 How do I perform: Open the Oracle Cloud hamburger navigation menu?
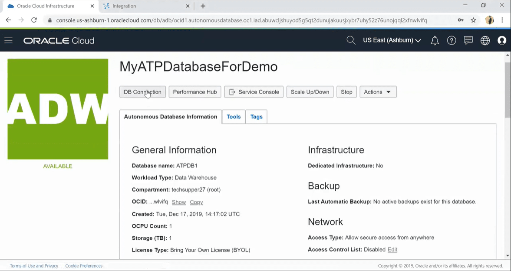point(9,40)
